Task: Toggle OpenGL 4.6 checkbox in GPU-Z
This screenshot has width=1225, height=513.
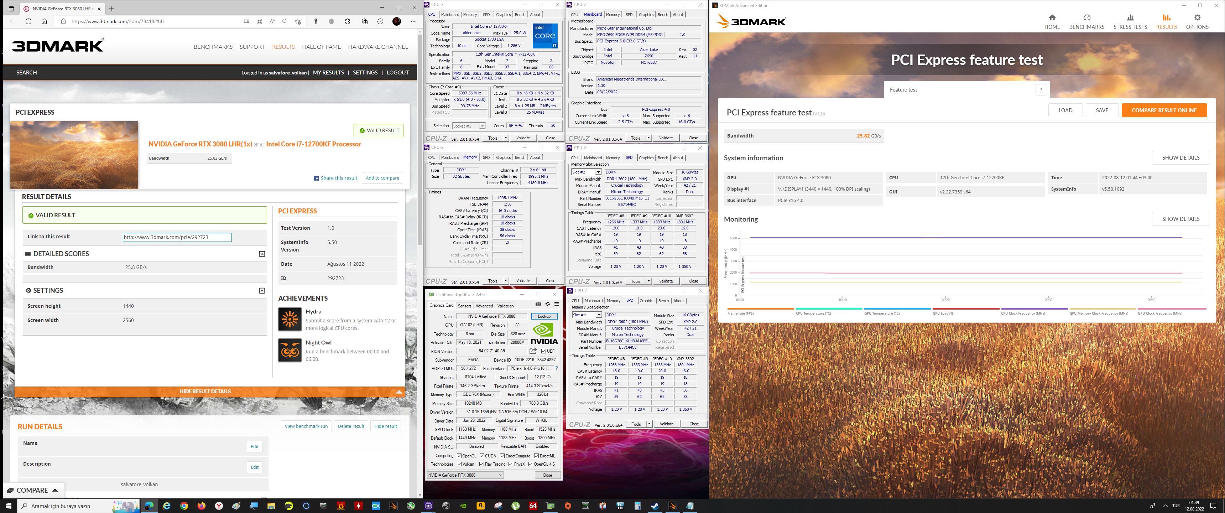Action: tap(531, 464)
